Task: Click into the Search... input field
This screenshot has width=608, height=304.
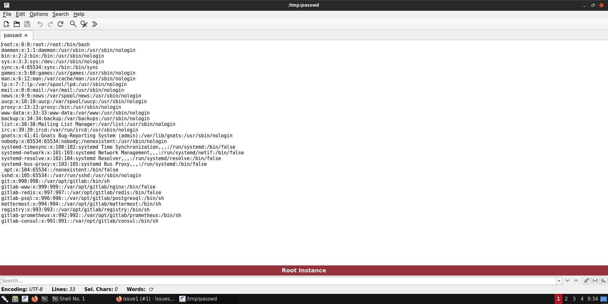Action: coord(278,281)
